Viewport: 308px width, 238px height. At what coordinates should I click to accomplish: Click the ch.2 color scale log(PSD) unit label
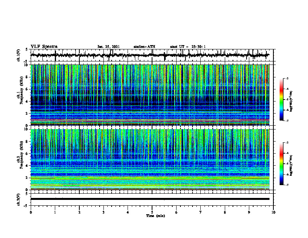[x=291, y=165]
